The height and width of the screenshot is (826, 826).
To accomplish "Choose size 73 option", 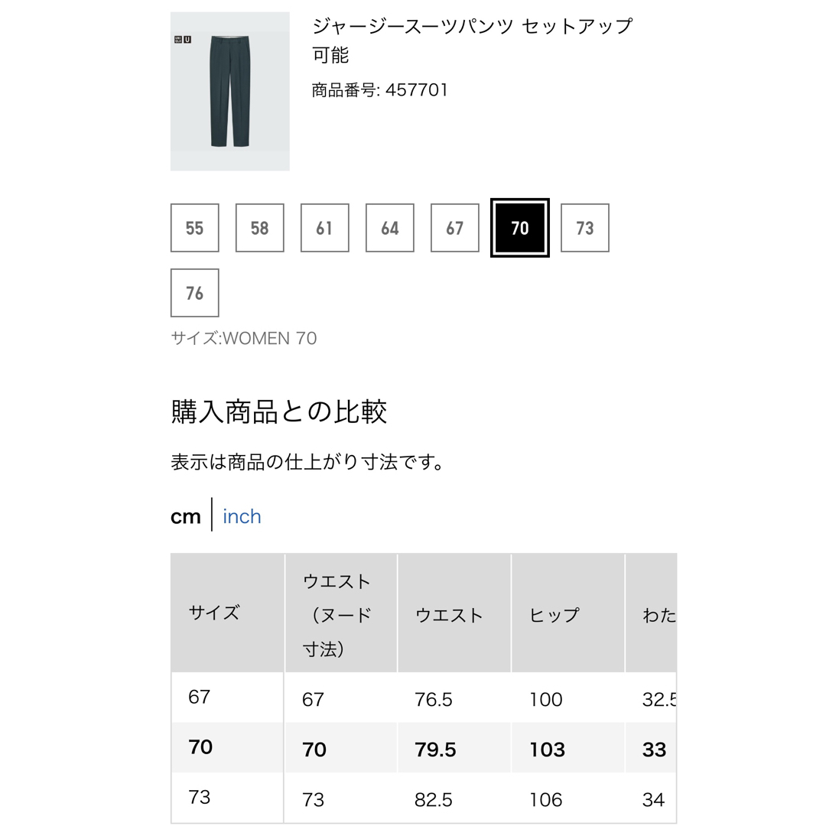I will [x=585, y=228].
